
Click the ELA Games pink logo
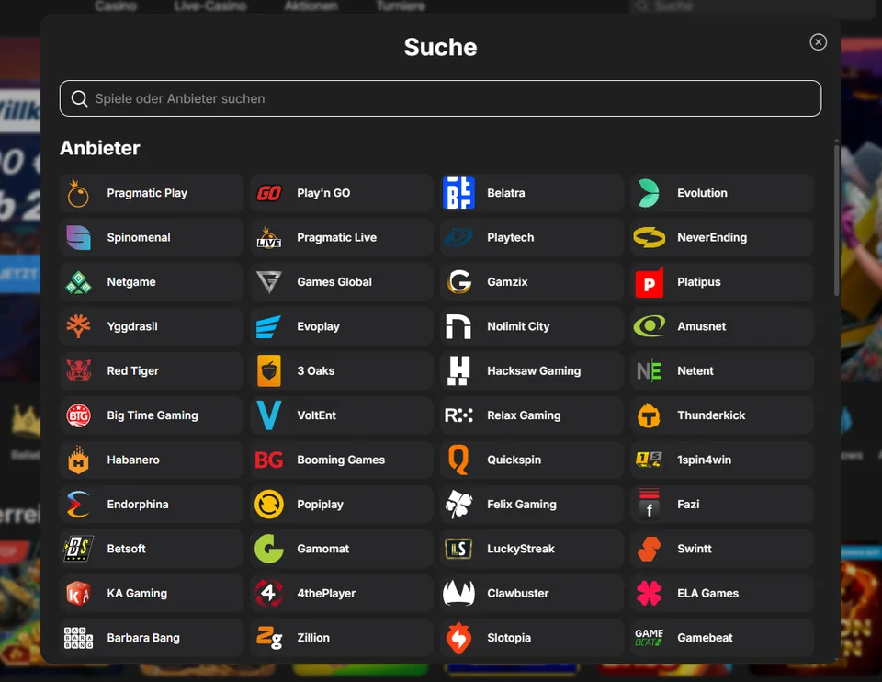[x=649, y=593]
